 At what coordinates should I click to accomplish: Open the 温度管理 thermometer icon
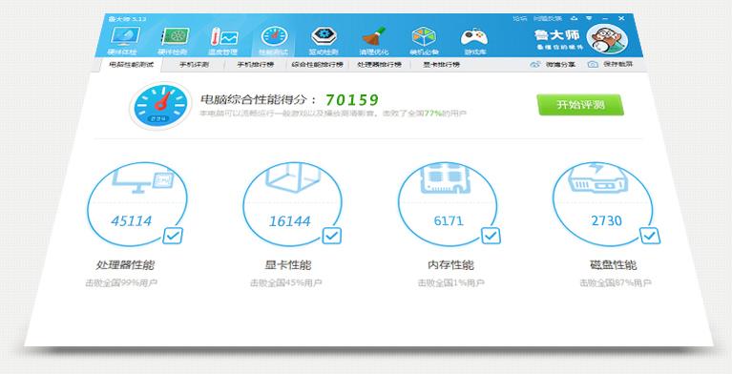click(223, 37)
